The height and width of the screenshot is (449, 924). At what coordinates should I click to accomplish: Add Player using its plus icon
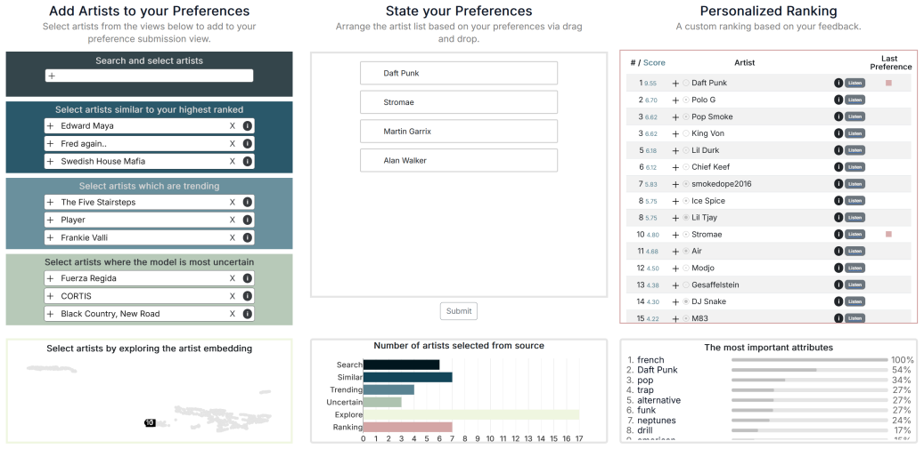coord(50,220)
